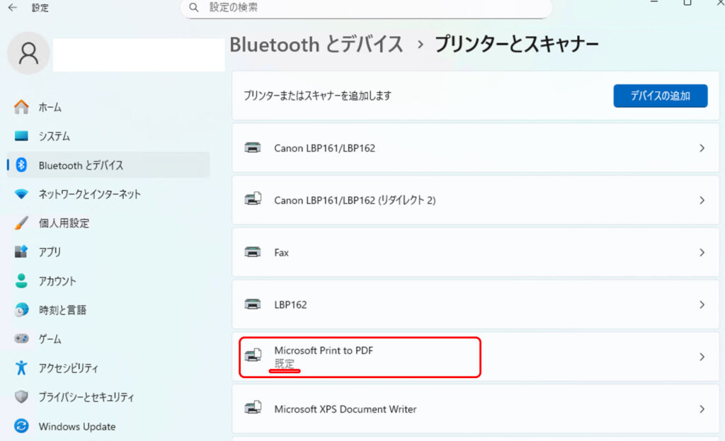This screenshot has height=441, width=725.
Task: Expand the Fax printer entry chevron
Action: click(x=702, y=253)
